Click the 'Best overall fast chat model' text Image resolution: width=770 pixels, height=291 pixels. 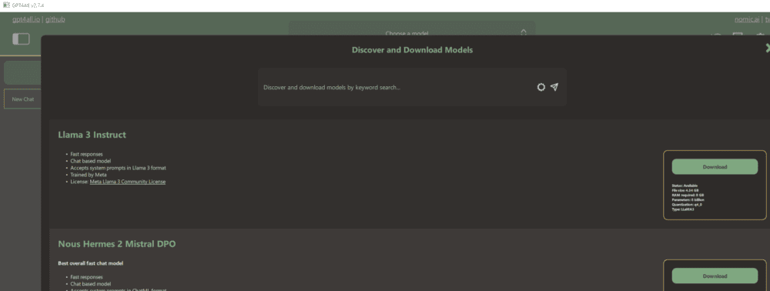(90, 263)
